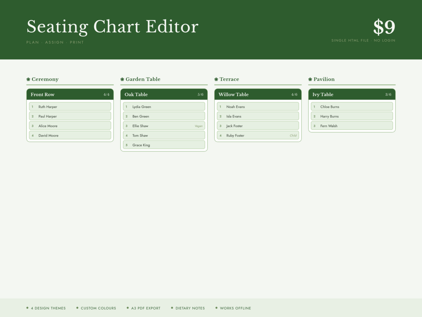Select guest Chloe Burns

[x=352, y=106]
